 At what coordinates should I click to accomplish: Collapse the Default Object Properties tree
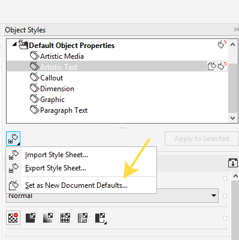click(14, 44)
